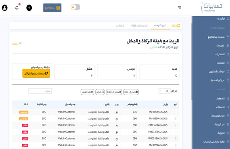This screenshot has width=230, height=149.
Task: Click the plus add-new icon
Action: coord(29,8)
